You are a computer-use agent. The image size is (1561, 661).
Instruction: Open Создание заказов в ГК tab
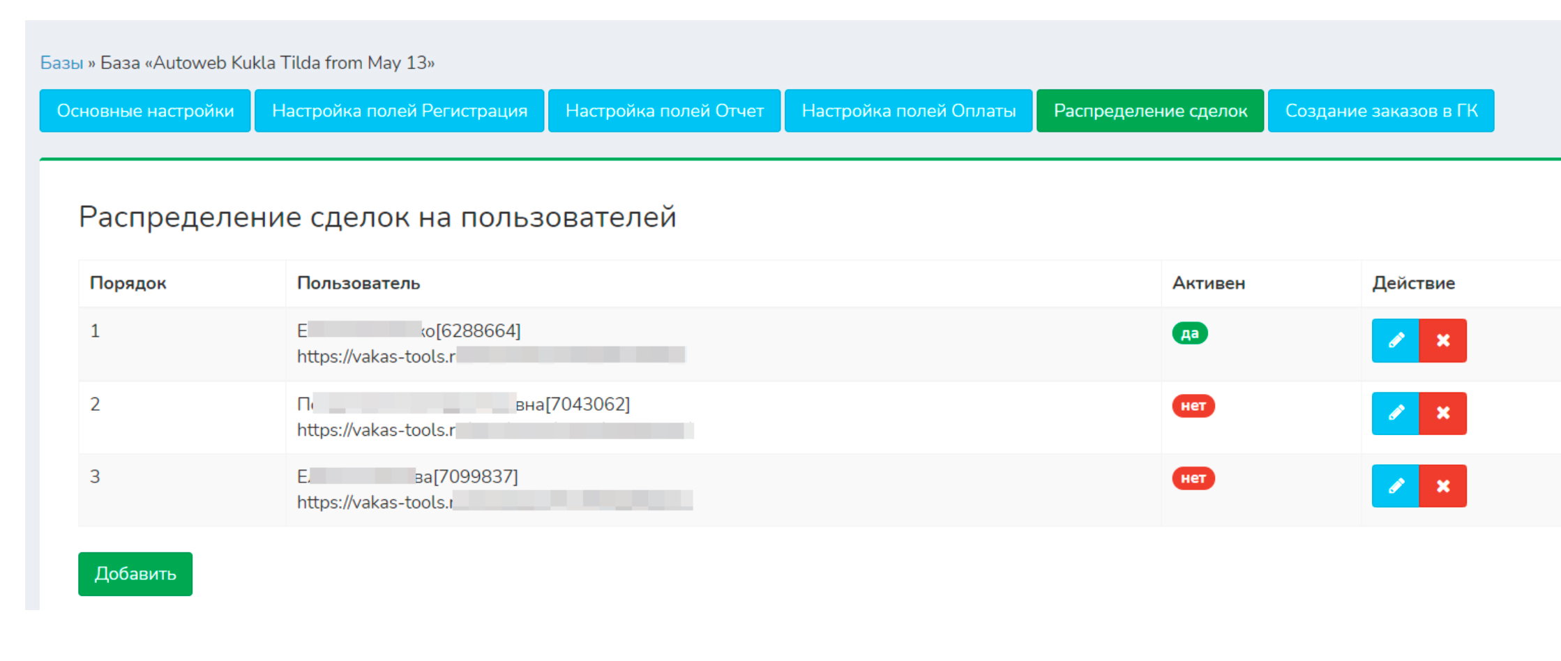(1381, 111)
